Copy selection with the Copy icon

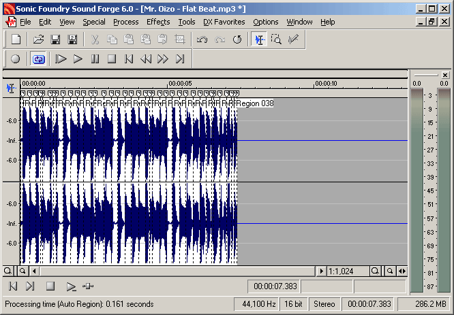tap(112, 39)
